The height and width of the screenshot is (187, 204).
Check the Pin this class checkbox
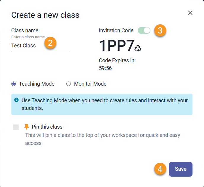[16, 127]
